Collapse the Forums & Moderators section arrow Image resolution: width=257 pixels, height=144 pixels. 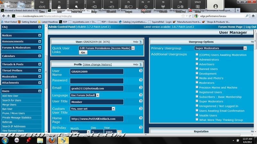40,48
